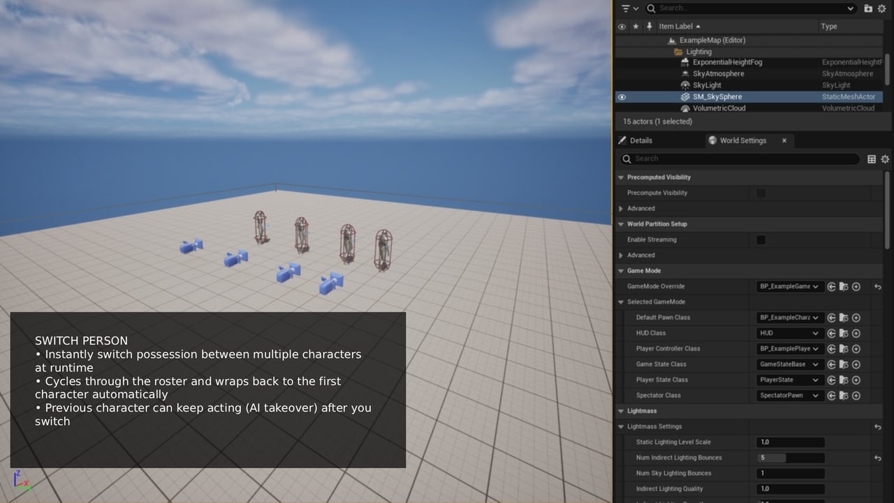Screen dimensions: 894x503
Task: Browse to Player Controller Class asset
Action: [x=844, y=349]
